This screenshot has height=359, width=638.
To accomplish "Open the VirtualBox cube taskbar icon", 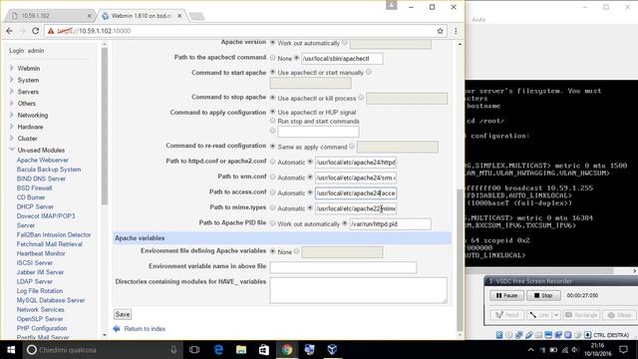I will [x=332, y=350].
